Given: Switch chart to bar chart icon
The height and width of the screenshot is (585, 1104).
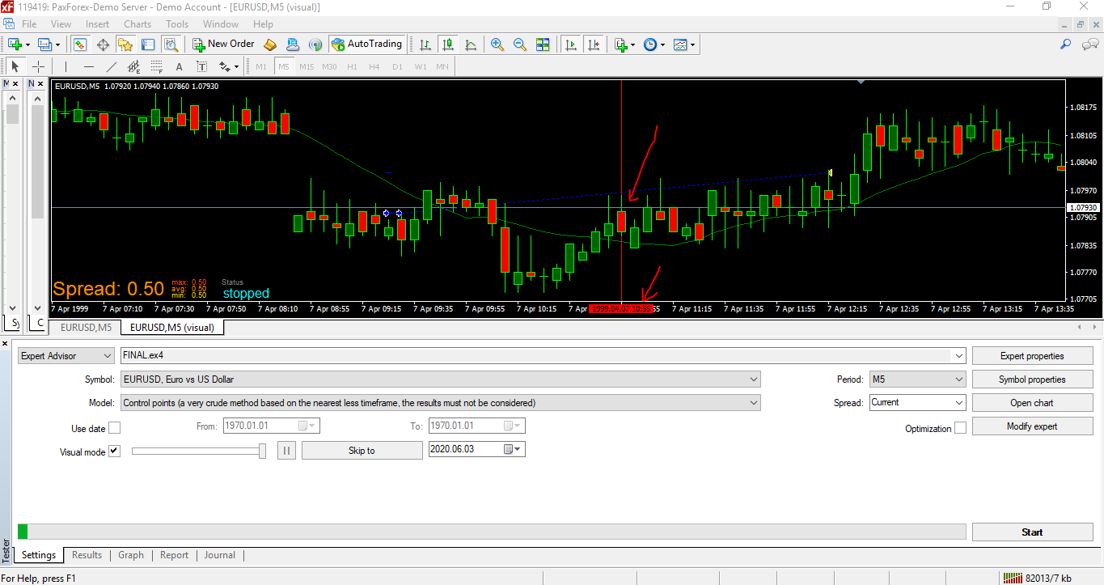Looking at the screenshot, I should coord(425,45).
